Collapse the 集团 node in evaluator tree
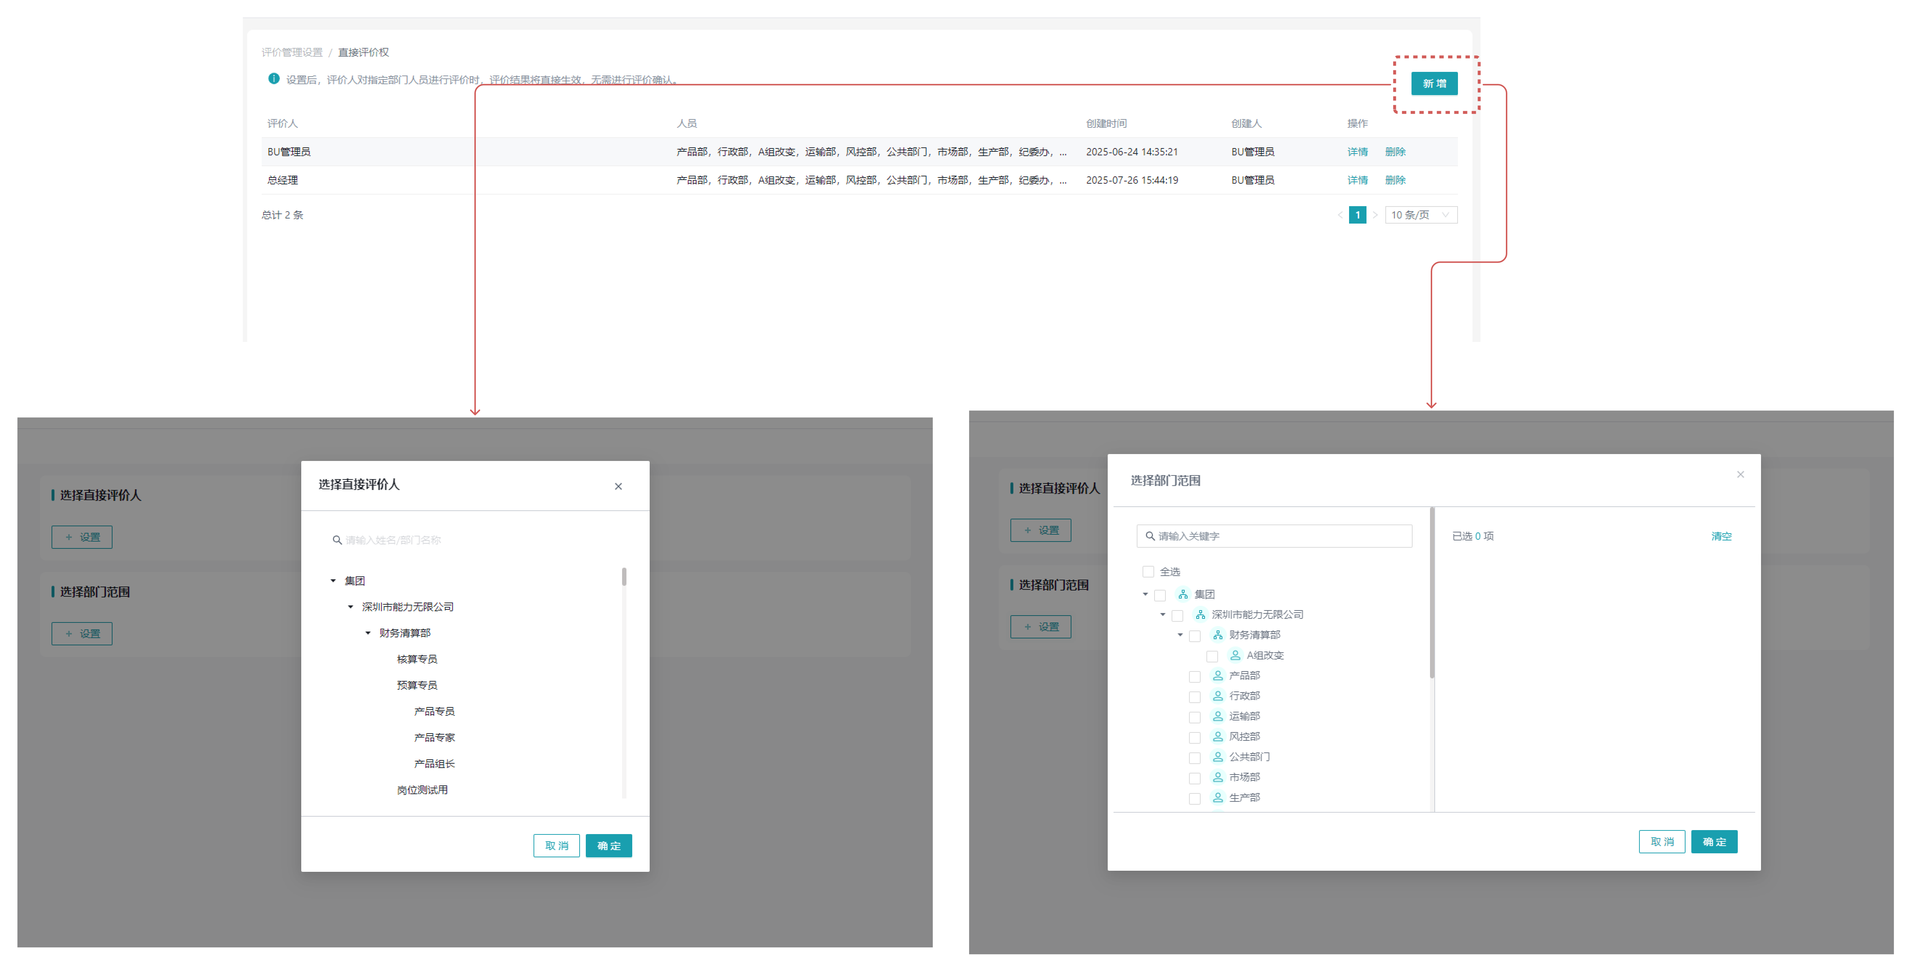Screen dimensions: 1912x972 333,581
